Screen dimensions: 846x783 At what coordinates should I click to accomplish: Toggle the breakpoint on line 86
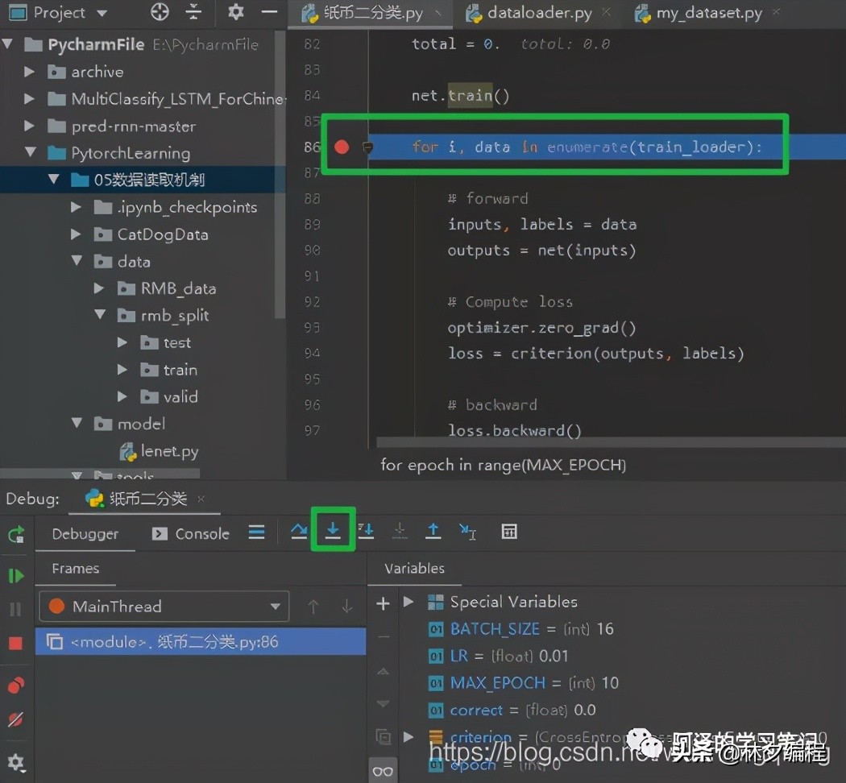coord(342,147)
